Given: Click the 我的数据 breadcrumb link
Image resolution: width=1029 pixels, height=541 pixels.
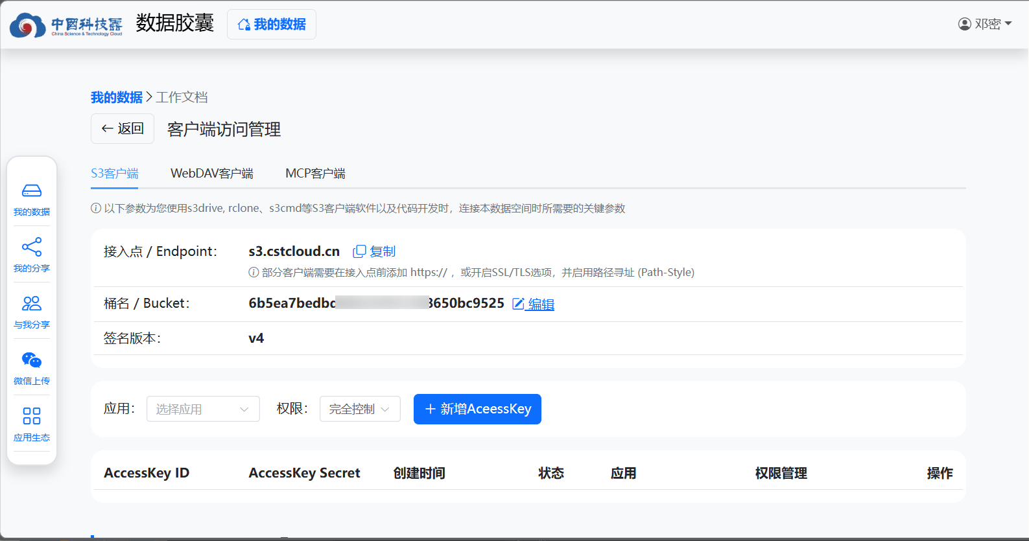Looking at the screenshot, I should (x=116, y=97).
